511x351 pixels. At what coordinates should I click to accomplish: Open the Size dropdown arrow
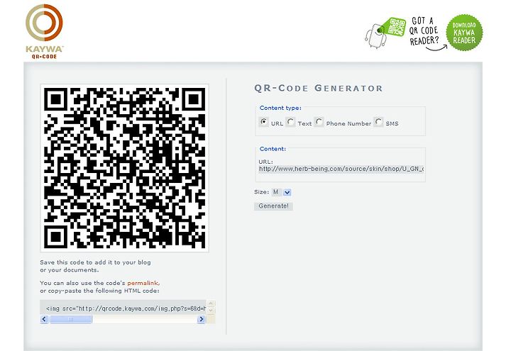pyautogui.click(x=287, y=192)
